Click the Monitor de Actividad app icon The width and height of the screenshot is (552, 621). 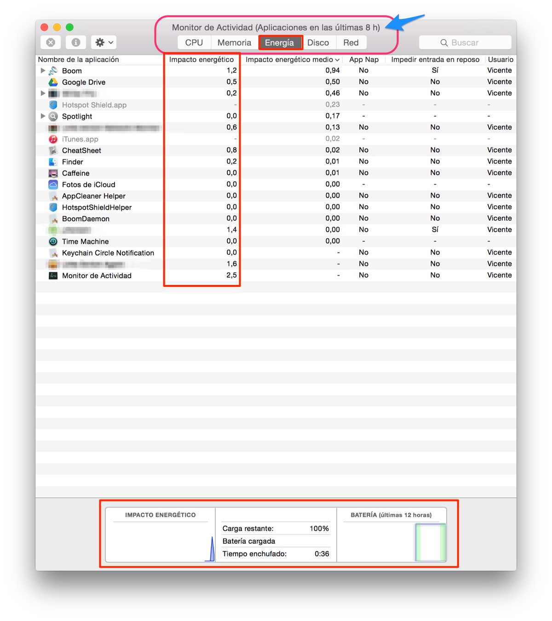53,276
